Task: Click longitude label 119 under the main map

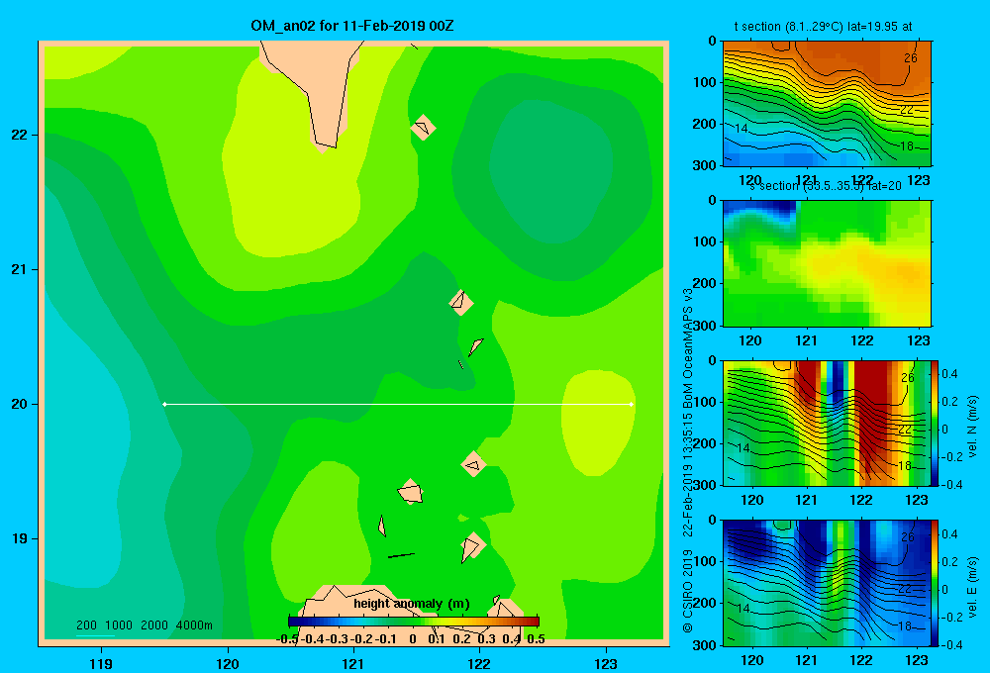Action: [x=101, y=663]
